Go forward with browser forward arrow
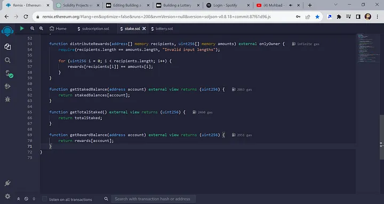The width and height of the screenshot is (384, 204). [x=16, y=17]
